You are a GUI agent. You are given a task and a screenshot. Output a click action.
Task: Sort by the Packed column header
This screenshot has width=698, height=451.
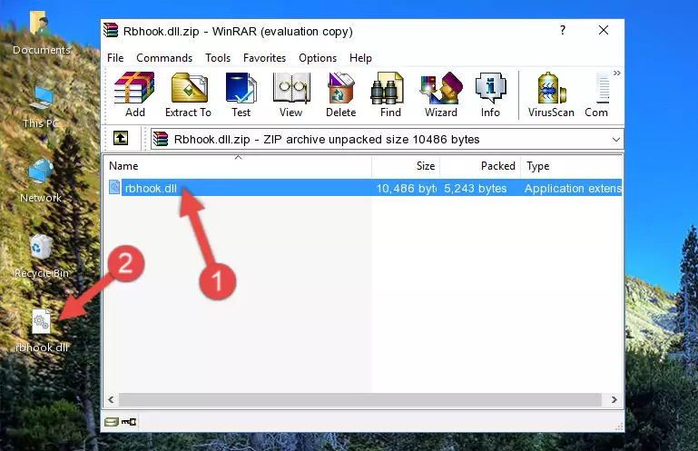(x=480, y=166)
